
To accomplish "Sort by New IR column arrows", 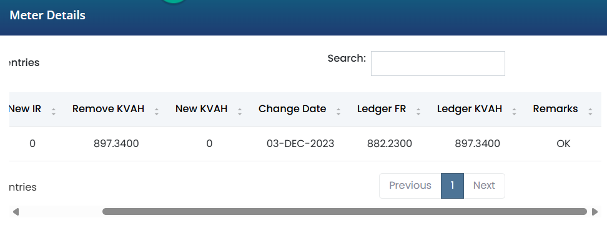I will 54,112.
